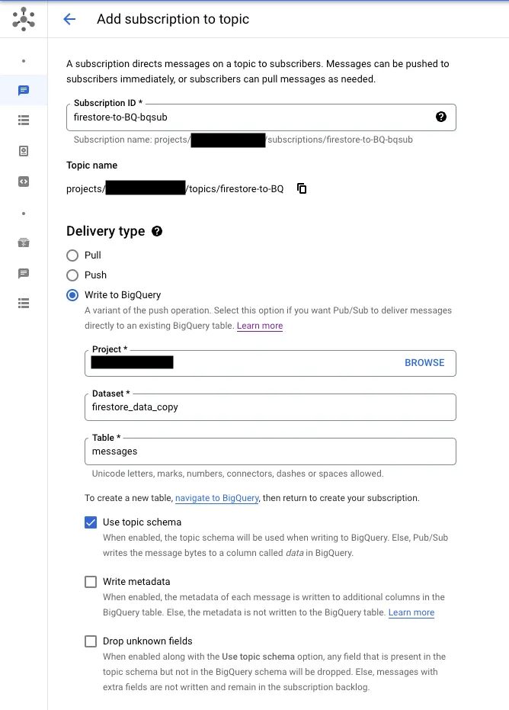Select the Pull delivery type radio button
Screen dimensions: 509x710
point(73,255)
